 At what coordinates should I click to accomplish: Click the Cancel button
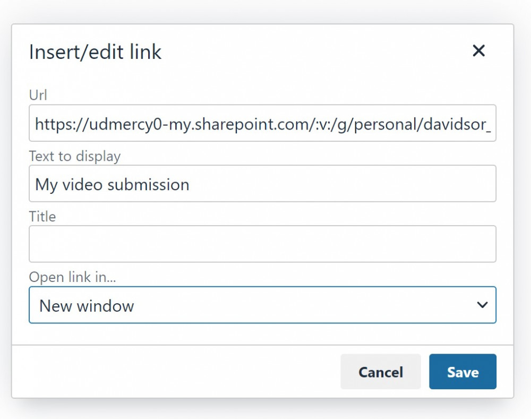click(380, 372)
